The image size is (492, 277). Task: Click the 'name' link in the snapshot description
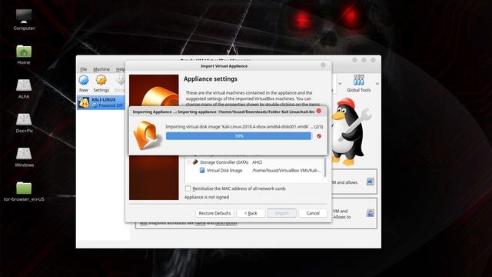pyautogui.click(x=200, y=222)
